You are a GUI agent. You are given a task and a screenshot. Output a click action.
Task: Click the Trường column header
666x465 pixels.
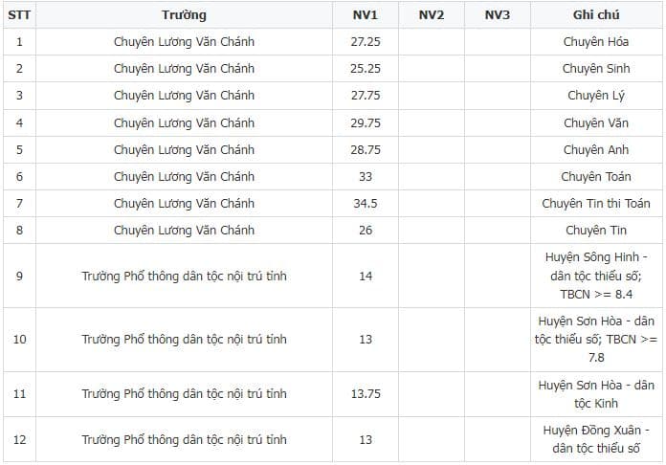pyautogui.click(x=184, y=15)
